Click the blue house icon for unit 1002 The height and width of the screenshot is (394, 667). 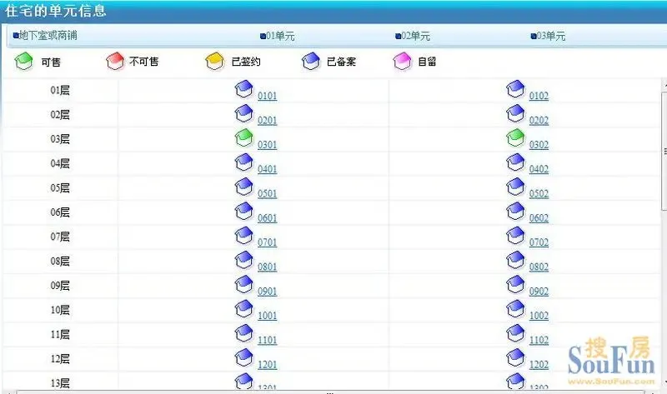(515, 309)
